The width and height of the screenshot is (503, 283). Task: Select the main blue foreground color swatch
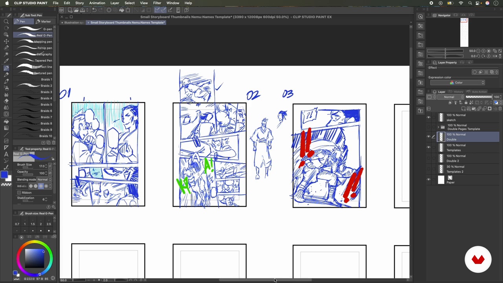coord(4,175)
